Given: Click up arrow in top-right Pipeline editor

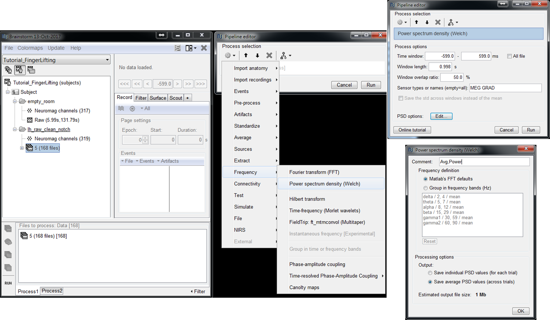Looking at the screenshot, I should click(x=417, y=22).
